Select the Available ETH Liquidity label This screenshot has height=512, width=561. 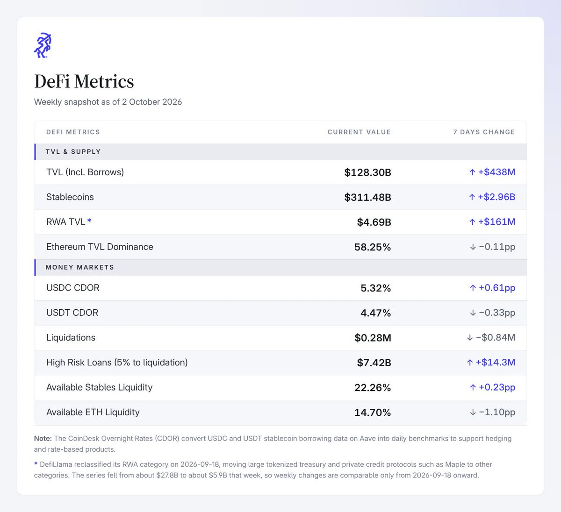pyautogui.click(x=93, y=412)
